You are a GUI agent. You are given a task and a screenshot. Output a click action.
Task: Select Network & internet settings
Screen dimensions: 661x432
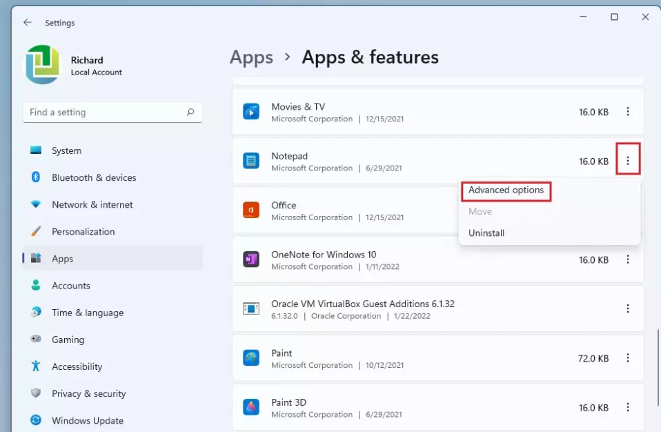coord(92,204)
